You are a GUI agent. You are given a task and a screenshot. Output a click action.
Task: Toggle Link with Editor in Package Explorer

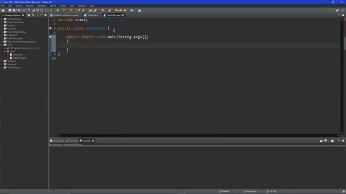tap(33, 15)
